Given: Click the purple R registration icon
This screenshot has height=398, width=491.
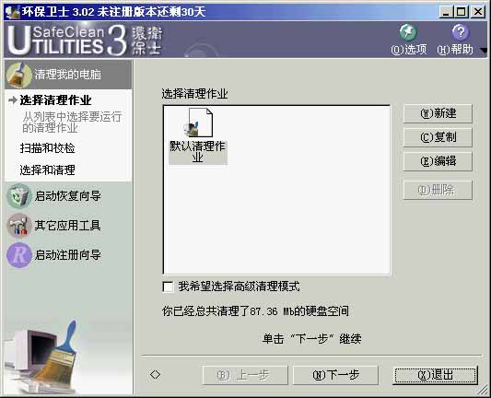Looking at the screenshot, I should tap(18, 255).
